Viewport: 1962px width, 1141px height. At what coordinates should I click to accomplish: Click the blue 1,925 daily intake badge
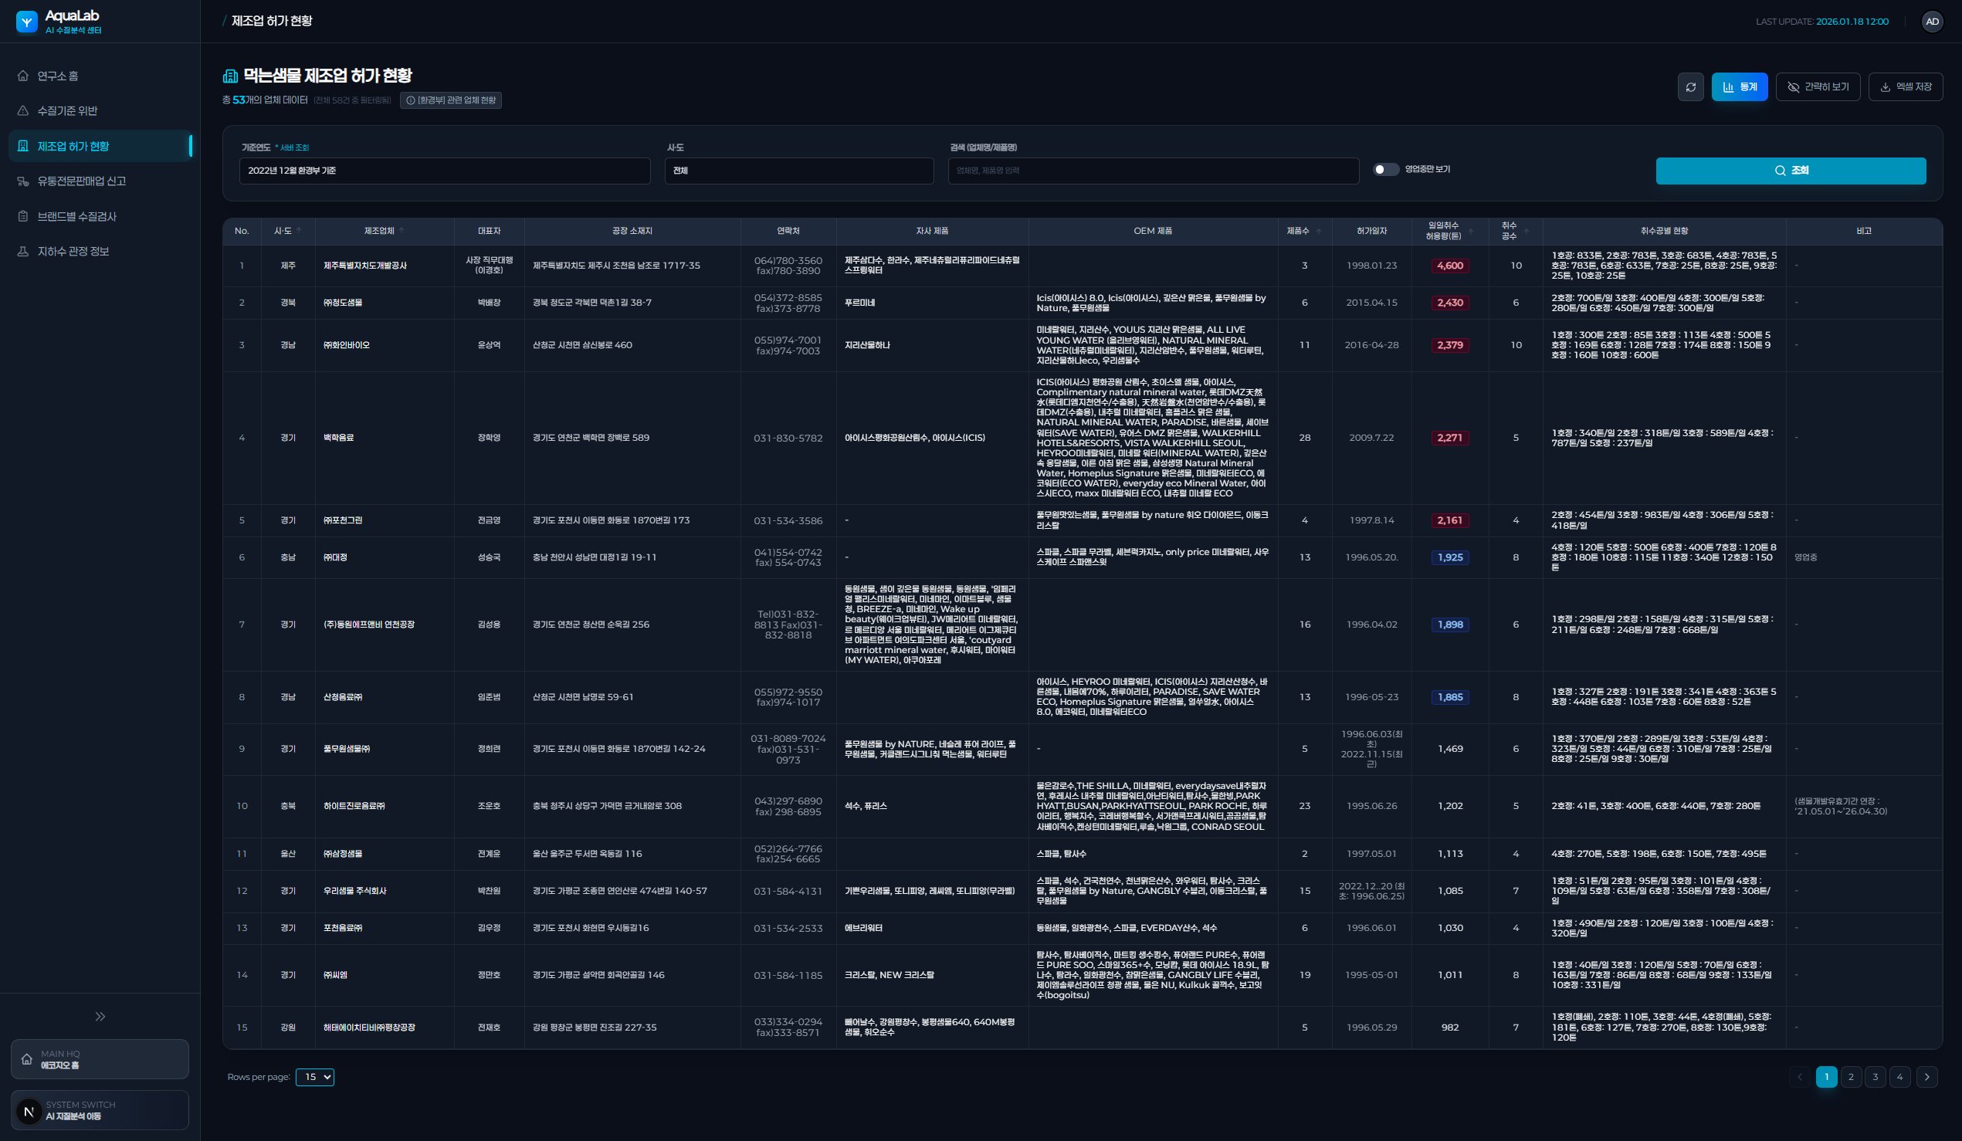tap(1450, 557)
